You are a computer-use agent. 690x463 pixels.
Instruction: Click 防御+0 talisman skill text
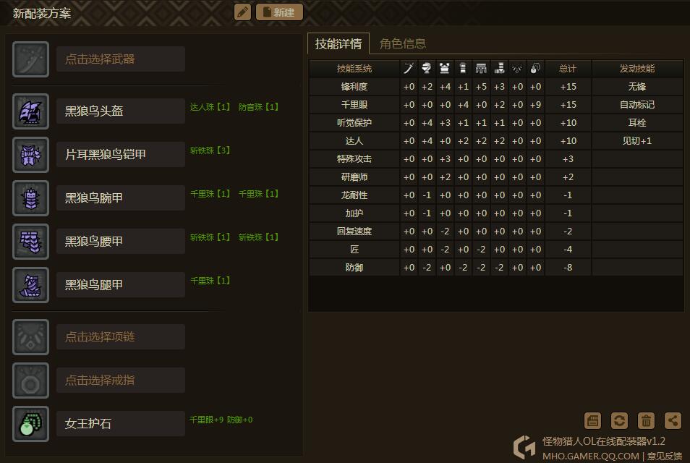[240, 420]
